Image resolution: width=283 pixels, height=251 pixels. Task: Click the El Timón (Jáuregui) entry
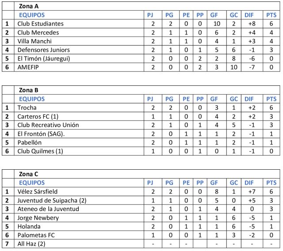pos(44,58)
